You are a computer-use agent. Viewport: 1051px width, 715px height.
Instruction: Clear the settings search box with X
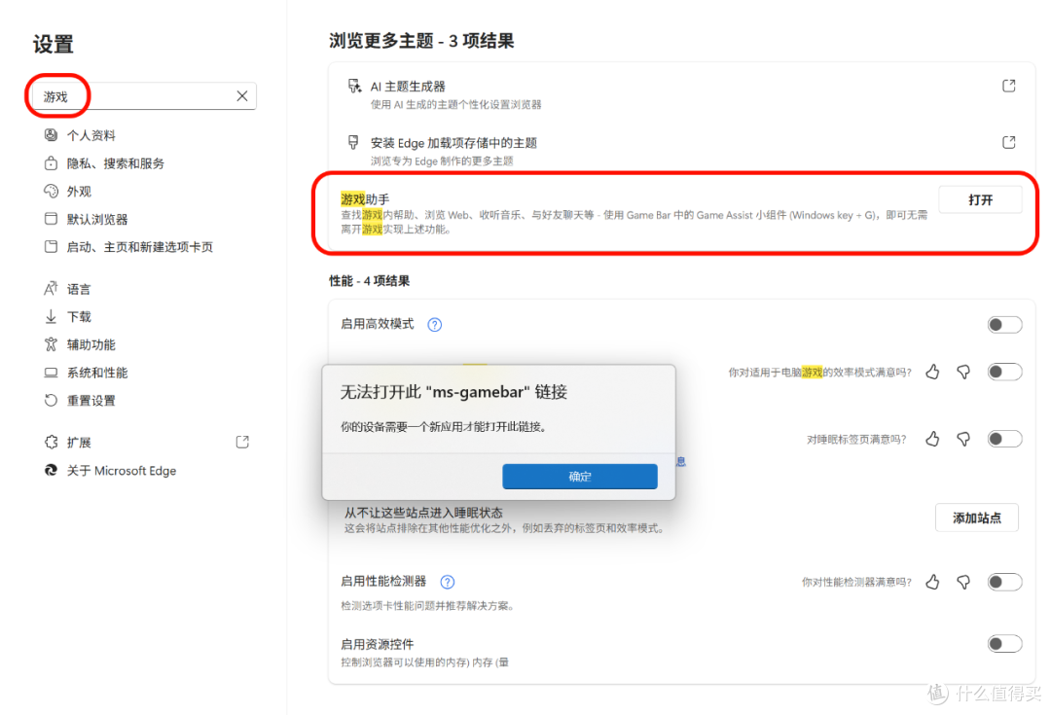pyautogui.click(x=242, y=96)
